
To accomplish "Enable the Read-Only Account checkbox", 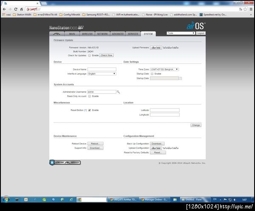I will [x=89, y=96].
